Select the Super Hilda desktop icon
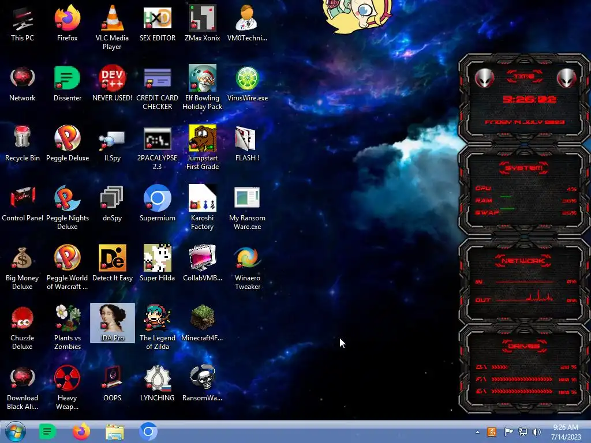 tap(157, 264)
